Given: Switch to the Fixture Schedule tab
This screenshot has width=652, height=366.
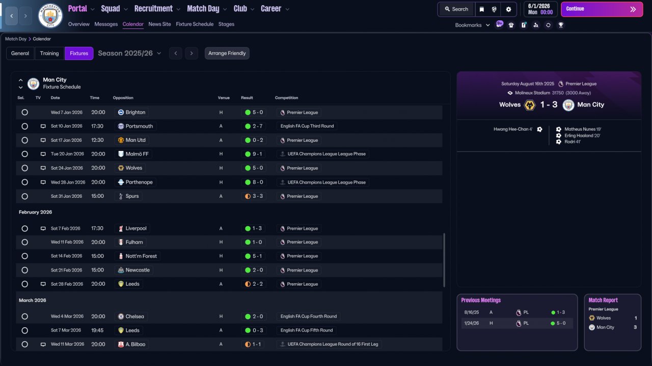Looking at the screenshot, I should [x=195, y=24].
